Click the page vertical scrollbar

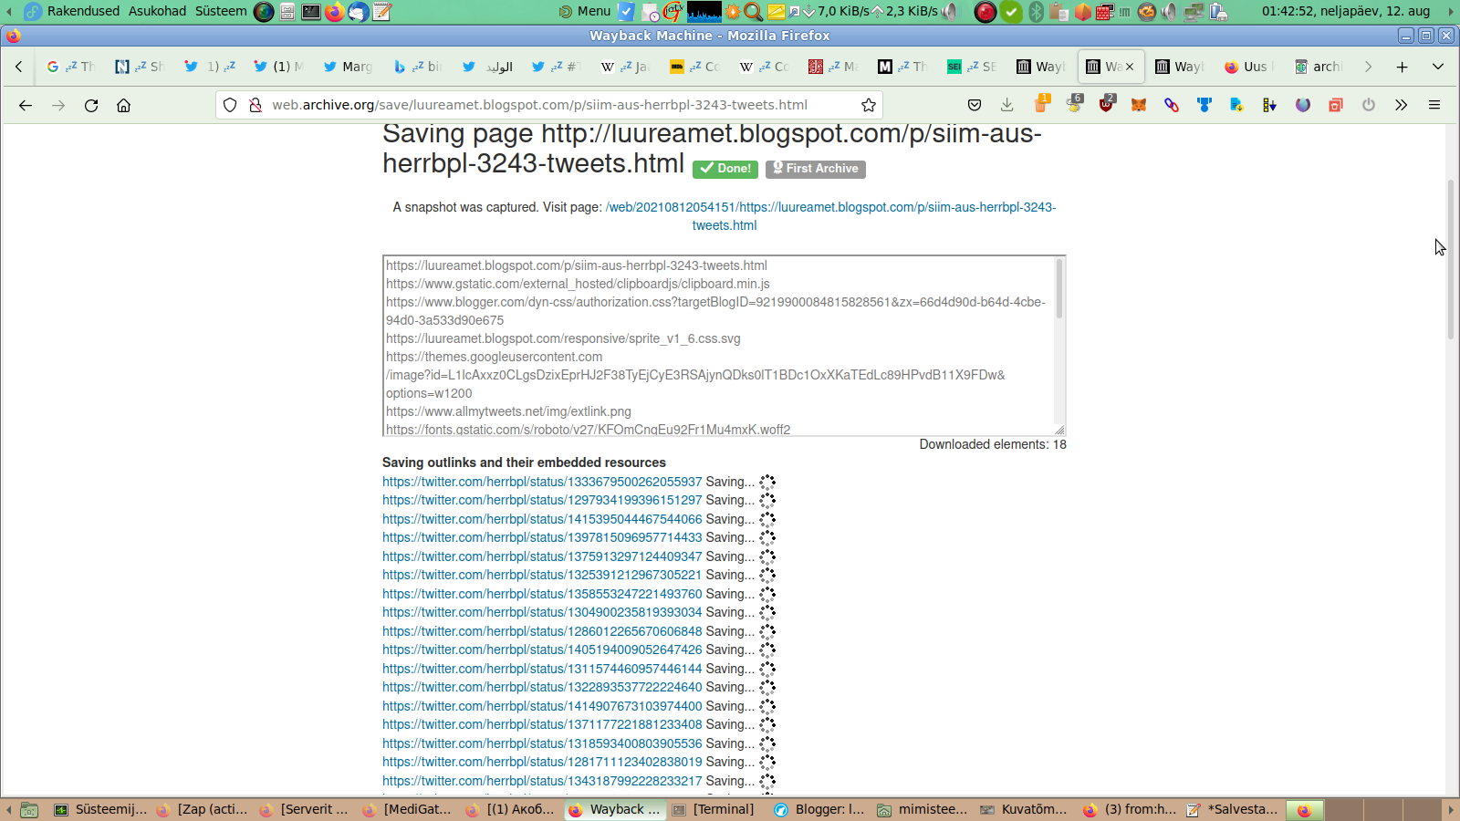coord(1451,260)
